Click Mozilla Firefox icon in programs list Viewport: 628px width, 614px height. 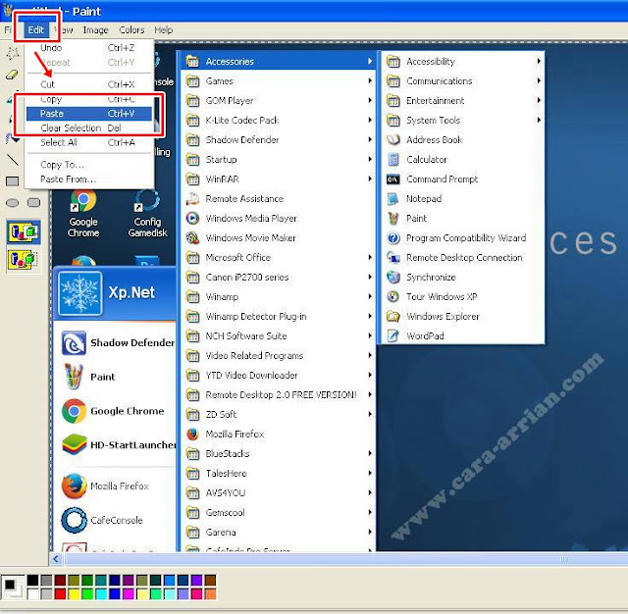point(192,434)
